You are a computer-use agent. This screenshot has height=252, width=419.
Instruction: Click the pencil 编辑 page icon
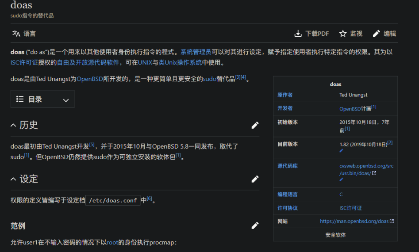click(x=376, y=34)
